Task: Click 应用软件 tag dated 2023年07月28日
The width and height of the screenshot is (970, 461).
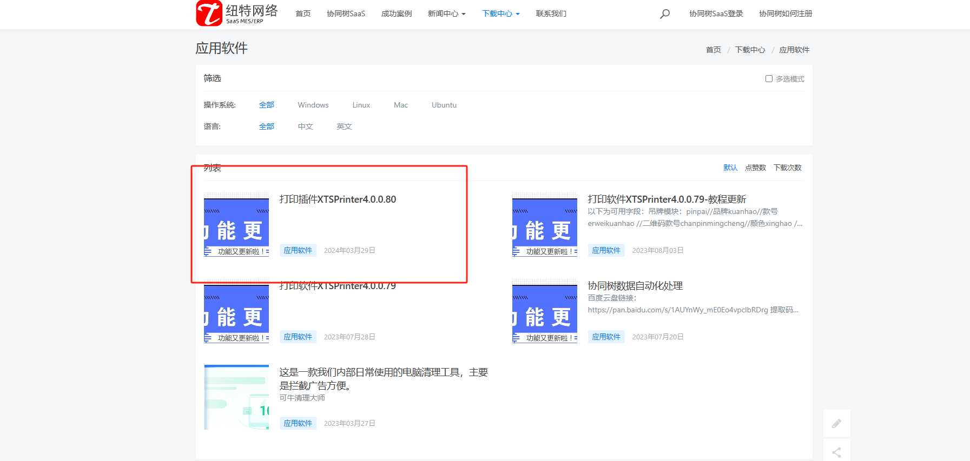Action: [298, 337]
